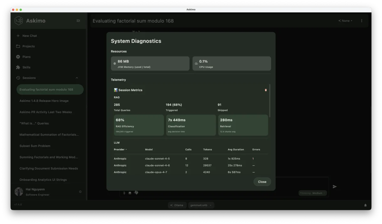
Task: Open user settings gear beside Hai Nguyenn
Action: 80,192
